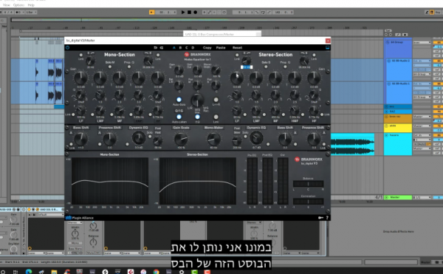Open the File Explorer taskbar icon
Viewport: 443px width, 274px height.
point(54,272)
